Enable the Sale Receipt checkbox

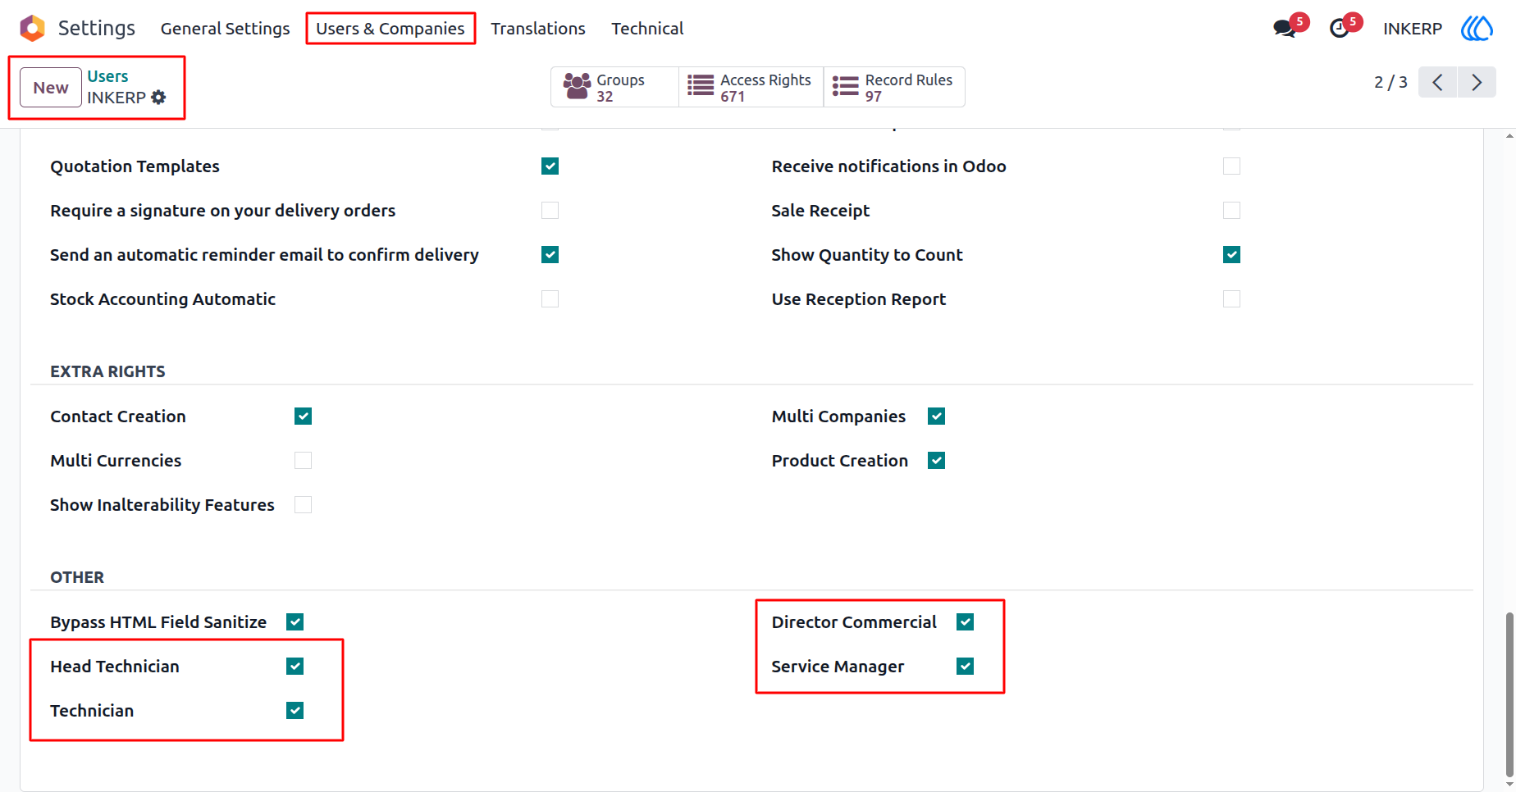coord(1231,211)
